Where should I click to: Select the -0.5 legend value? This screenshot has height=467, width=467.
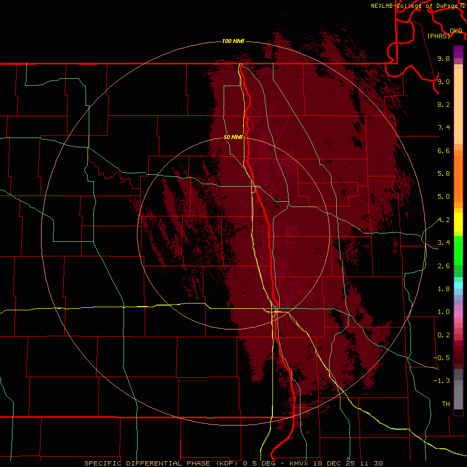tap(442, 358)
